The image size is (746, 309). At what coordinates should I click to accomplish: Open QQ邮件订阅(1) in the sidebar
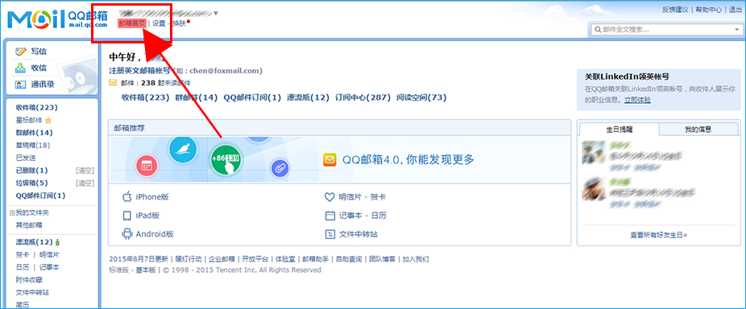pyautogui.click(x=40, y=196)
